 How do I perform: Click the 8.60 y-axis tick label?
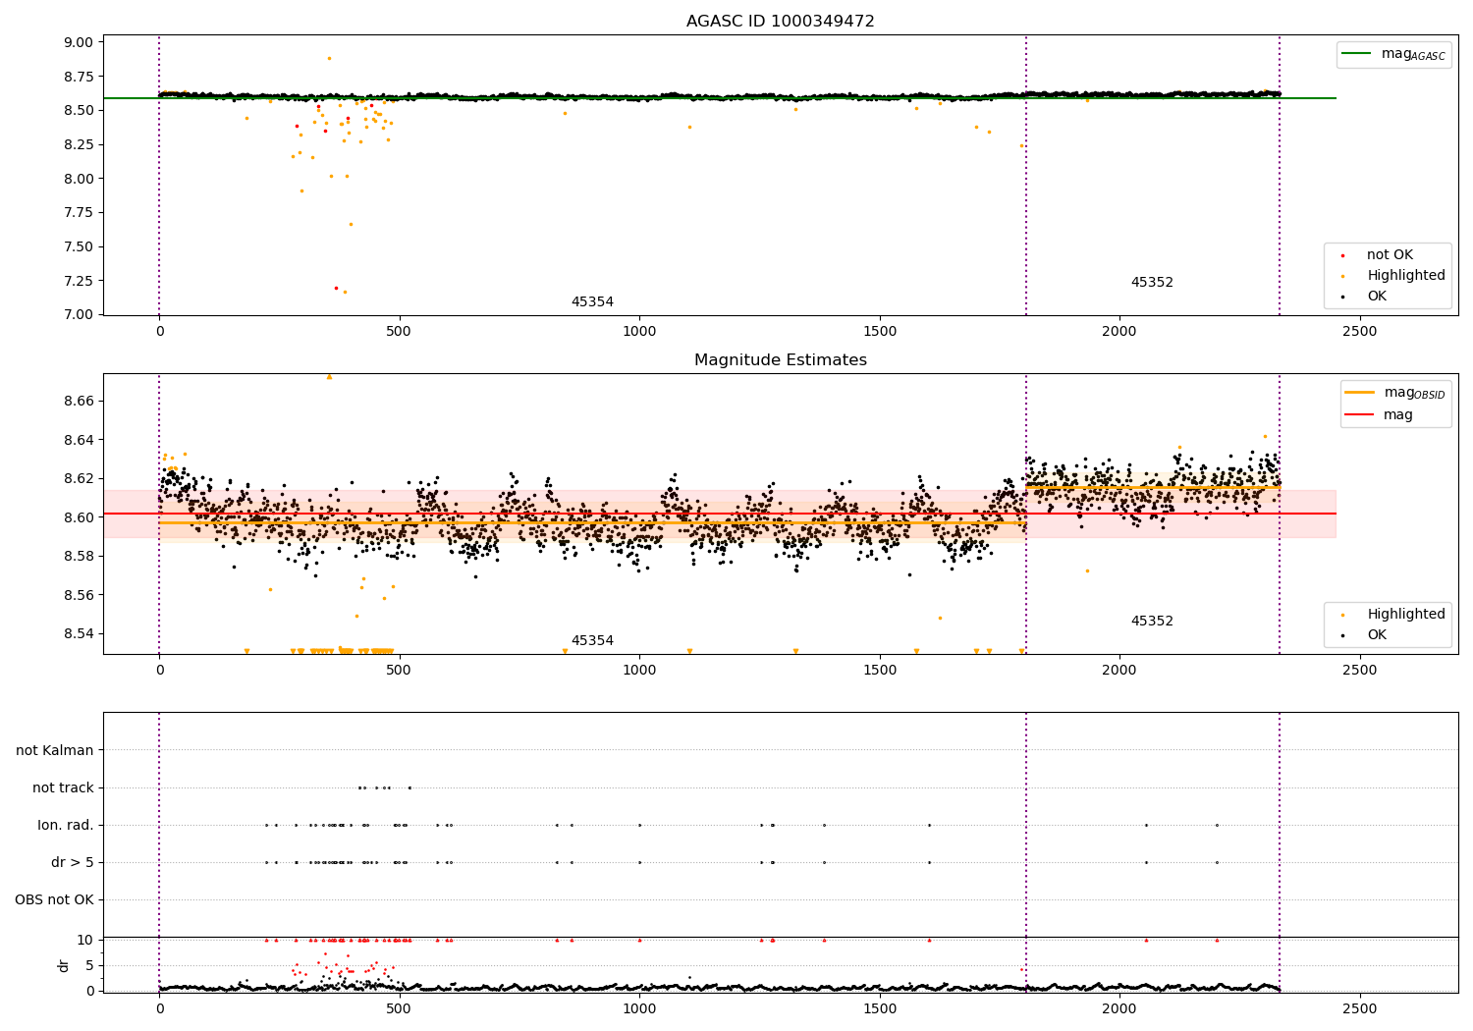click(79, 517)
